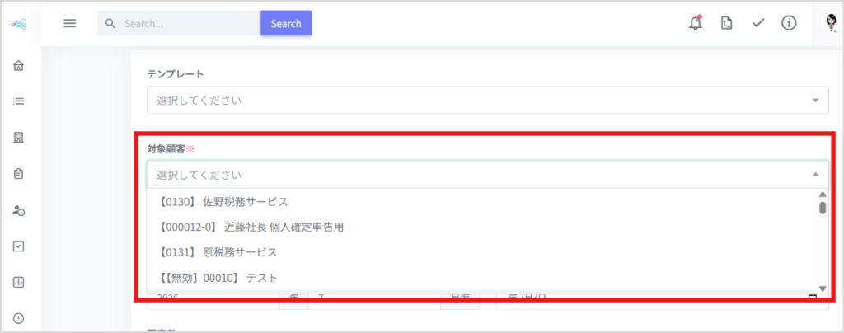Viewport: 844px width, 333px height.
Task: Open the list icon in sidebar
Action: tap(18, 101)
